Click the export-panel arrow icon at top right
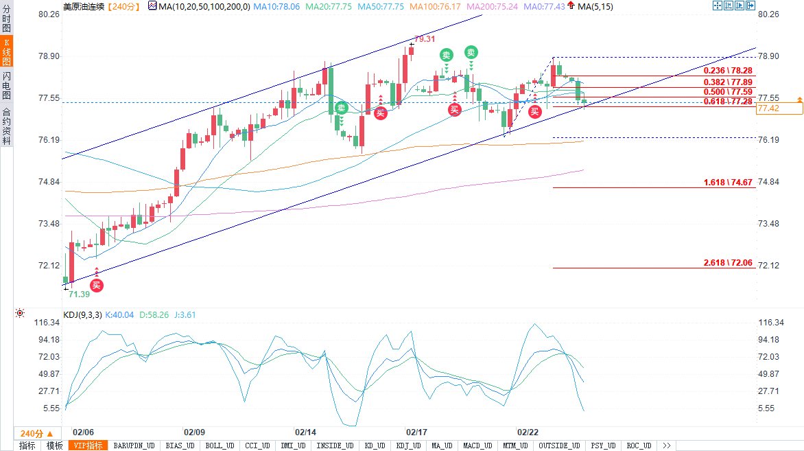The image size is (804, 451). point(750,5)
